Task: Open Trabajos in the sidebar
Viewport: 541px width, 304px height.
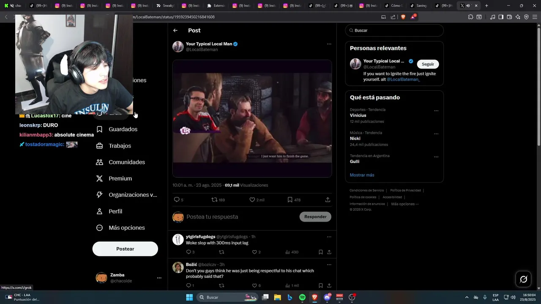Action: (x=114, y=146)
